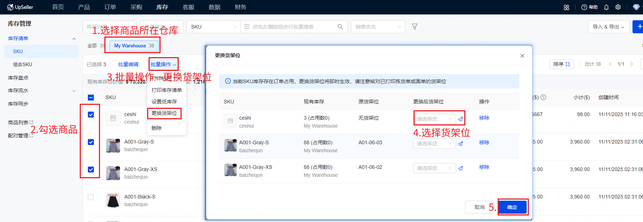Close the 更换货架位 dialog
643x222 pixels.
tap(522, 56)
